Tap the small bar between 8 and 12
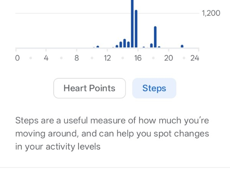Viewport: 230px width, 172px height. click(98, 47)
